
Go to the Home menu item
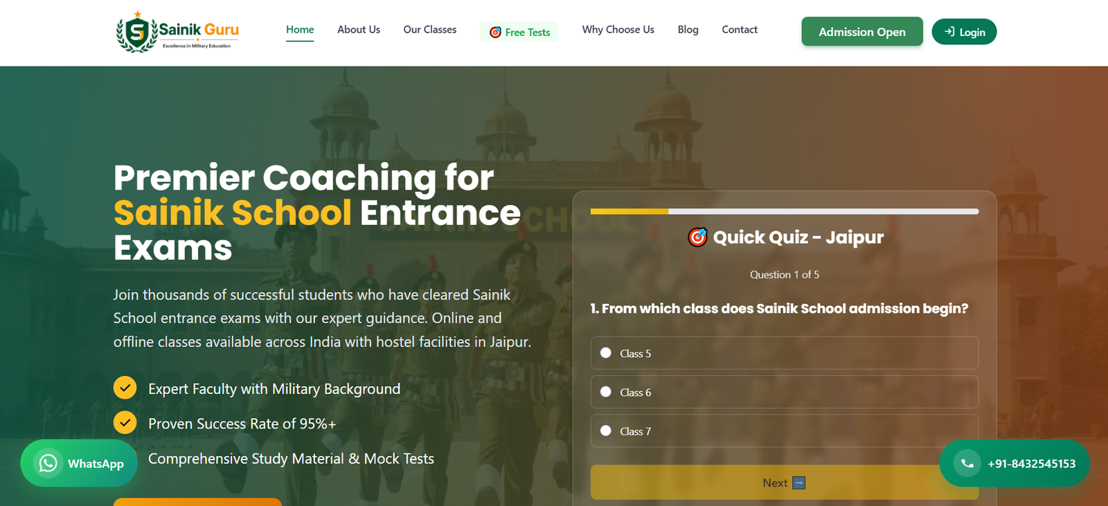click(300, 30)
